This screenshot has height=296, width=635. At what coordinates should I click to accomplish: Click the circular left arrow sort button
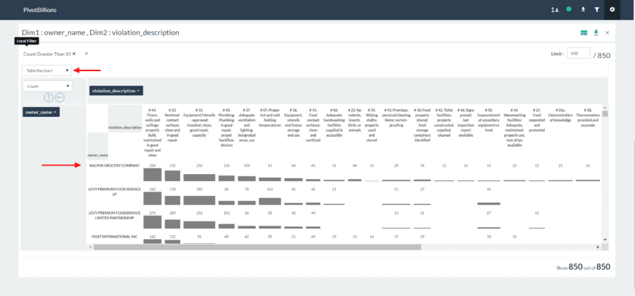tap(59, 97)
